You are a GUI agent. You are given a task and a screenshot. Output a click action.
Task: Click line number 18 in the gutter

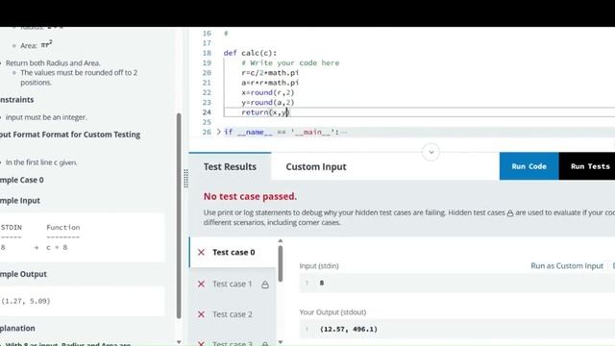[x=207, y=53]
